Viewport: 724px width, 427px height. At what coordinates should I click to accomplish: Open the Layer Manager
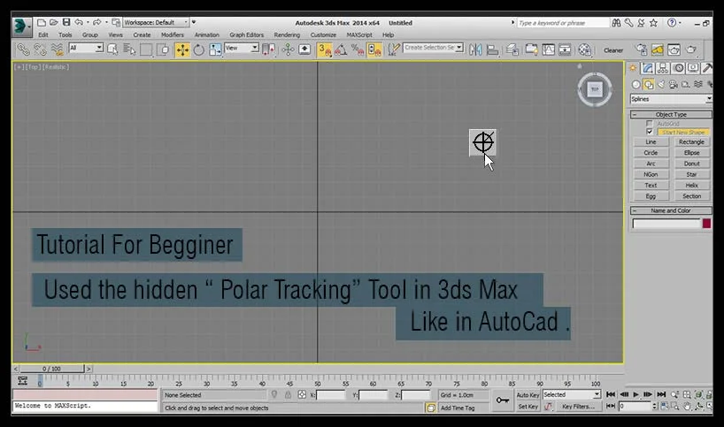(x=512, y=50)
